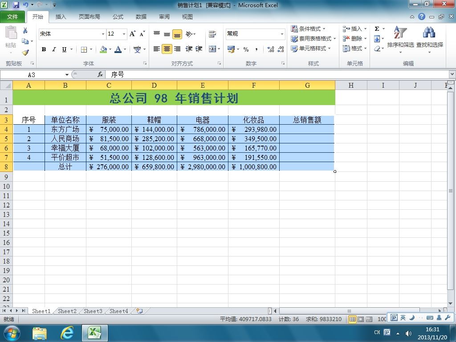Open Internet Explorer from the taskbar
The height and width of the screenshot is (342, 456).
(x=67, y=333)
